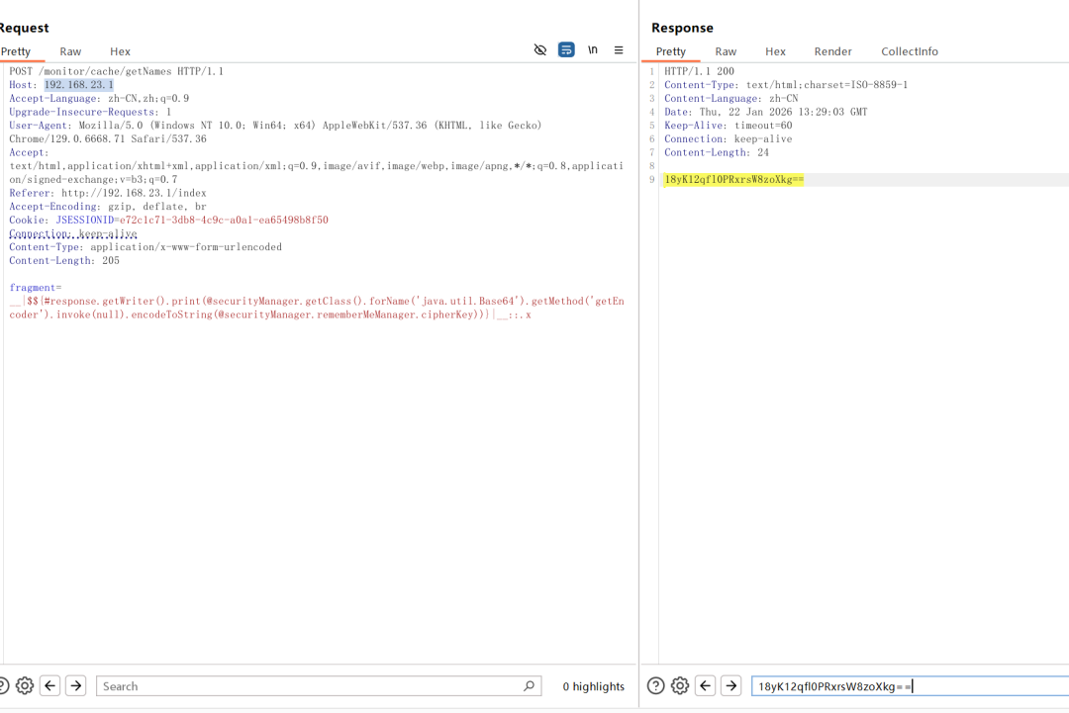Click the application/x-www-form-urlencoded Content-Type value

(x=186, y=247)
